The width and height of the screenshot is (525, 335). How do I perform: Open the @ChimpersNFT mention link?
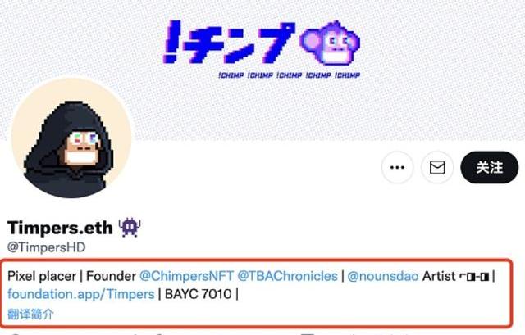(x=186, y=276)
